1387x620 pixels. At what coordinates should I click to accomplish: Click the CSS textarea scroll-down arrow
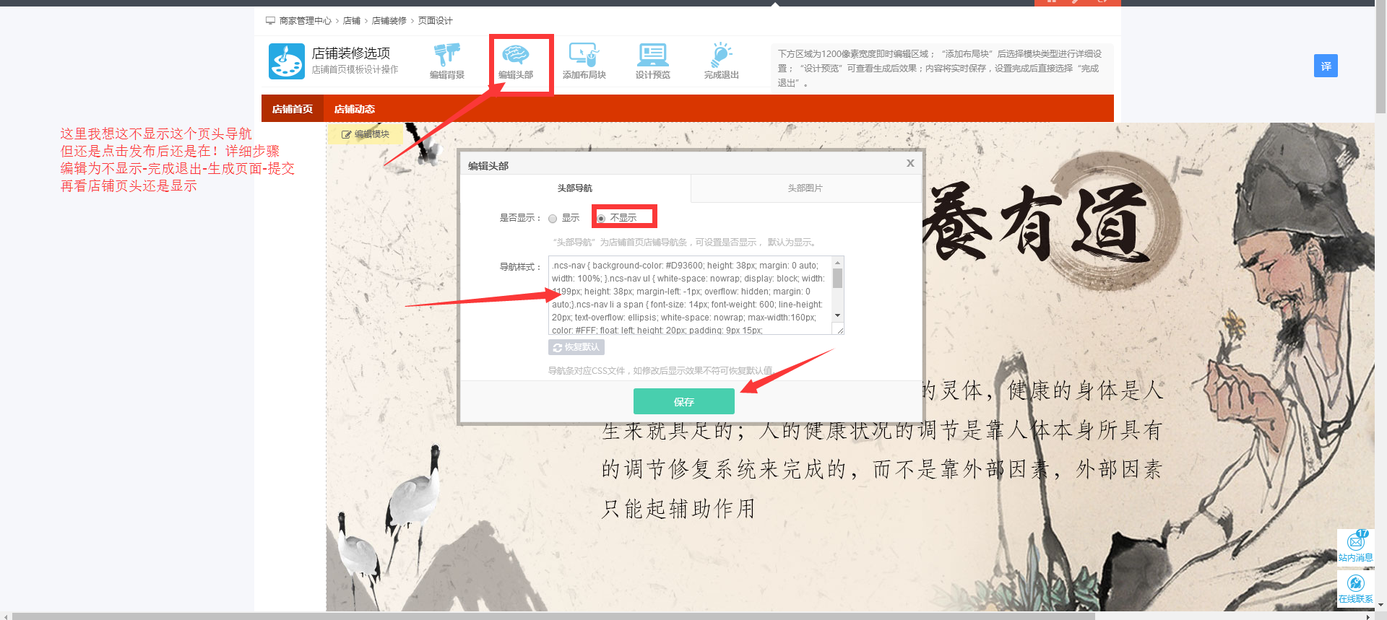click(x=838, y=315)
